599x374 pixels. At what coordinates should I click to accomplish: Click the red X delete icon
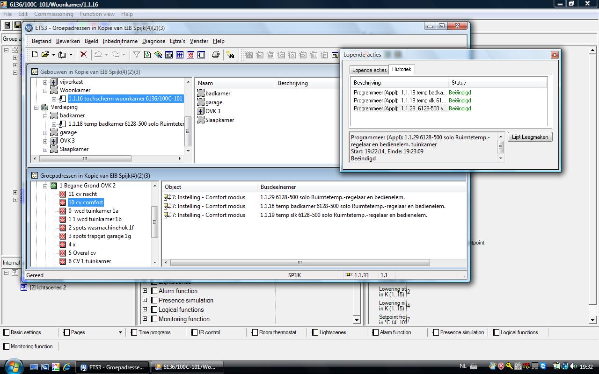pyautogui.click(x=83, y=55)
